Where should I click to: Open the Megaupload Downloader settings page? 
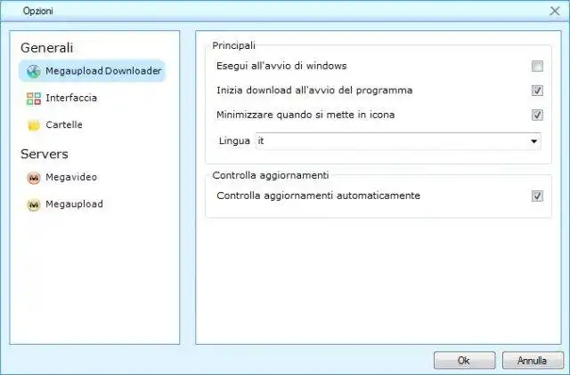93,71
